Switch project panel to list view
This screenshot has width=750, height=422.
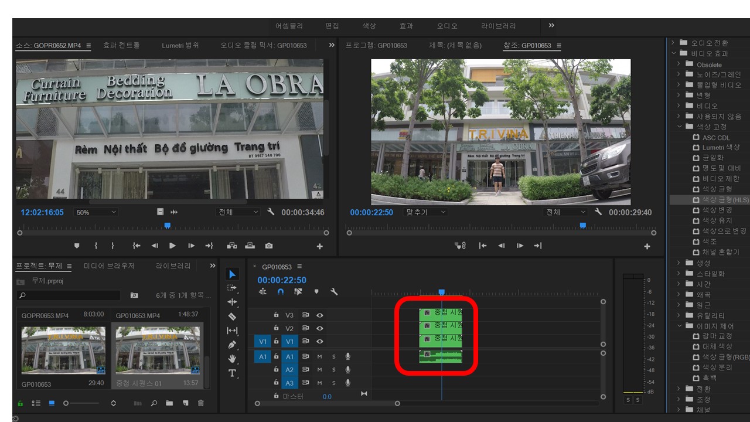click(x=36, y=403)
